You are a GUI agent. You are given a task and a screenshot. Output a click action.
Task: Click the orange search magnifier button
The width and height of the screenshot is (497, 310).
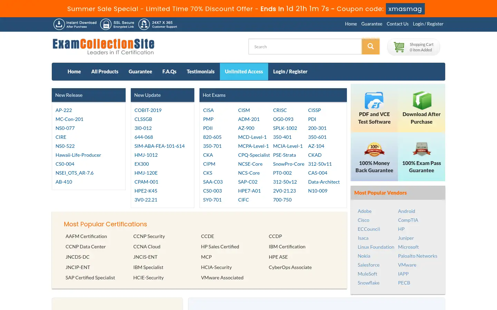[x=371, y=46]
